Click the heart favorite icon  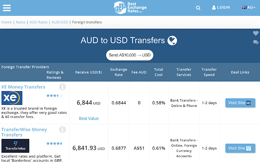[256, 33]
